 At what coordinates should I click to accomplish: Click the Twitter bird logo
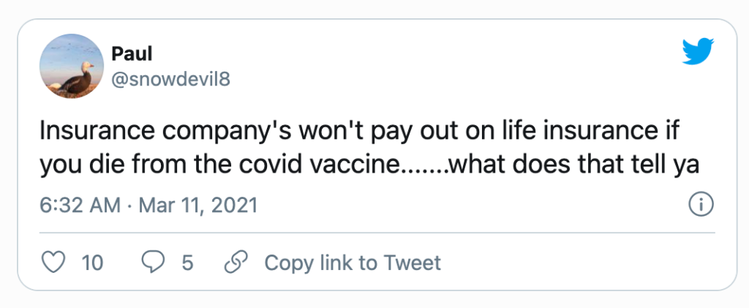click(698, 51)
